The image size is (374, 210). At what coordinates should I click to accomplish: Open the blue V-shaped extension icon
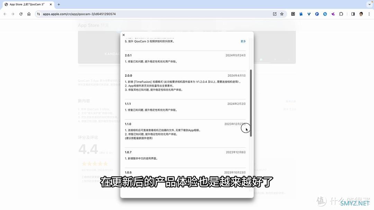click(x=309, y=14)
